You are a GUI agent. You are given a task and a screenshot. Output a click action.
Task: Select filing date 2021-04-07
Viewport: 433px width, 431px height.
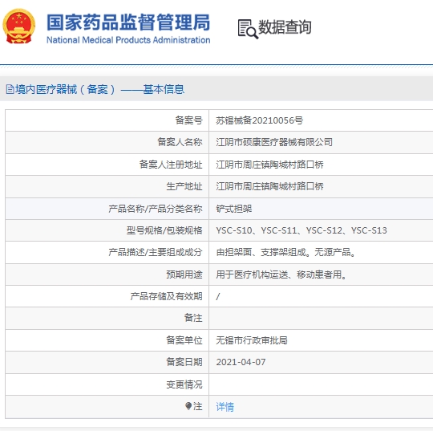pos(241,362)
